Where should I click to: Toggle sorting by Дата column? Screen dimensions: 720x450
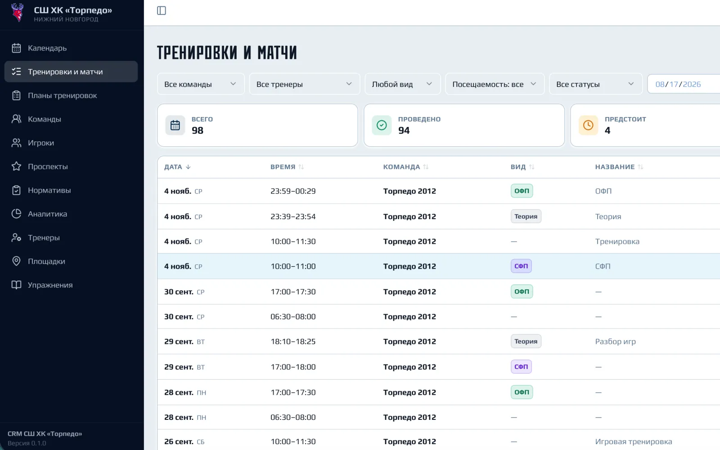click(x=177, y=167)
